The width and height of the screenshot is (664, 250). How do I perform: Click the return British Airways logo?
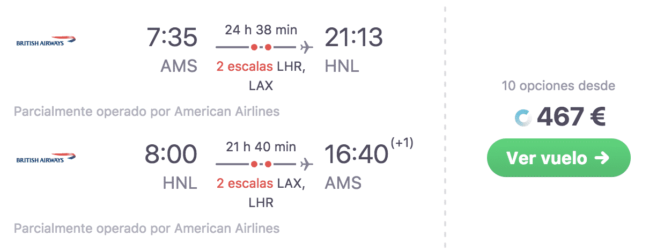click(46, 158)
